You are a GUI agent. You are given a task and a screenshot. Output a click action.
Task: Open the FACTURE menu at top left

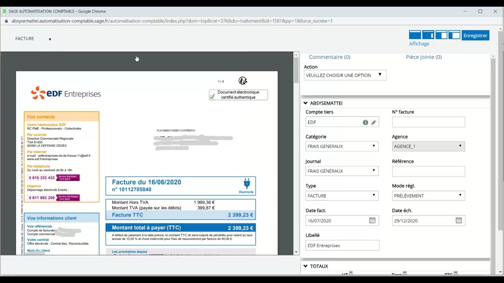[x=33, y=39]
